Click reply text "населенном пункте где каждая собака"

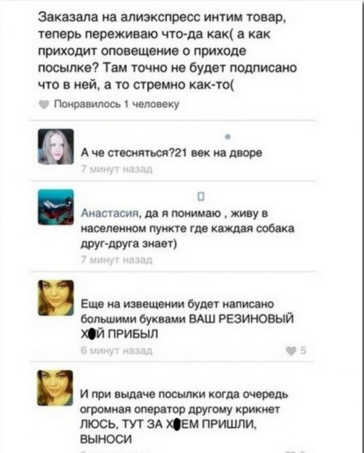click(x=187, y=229)
